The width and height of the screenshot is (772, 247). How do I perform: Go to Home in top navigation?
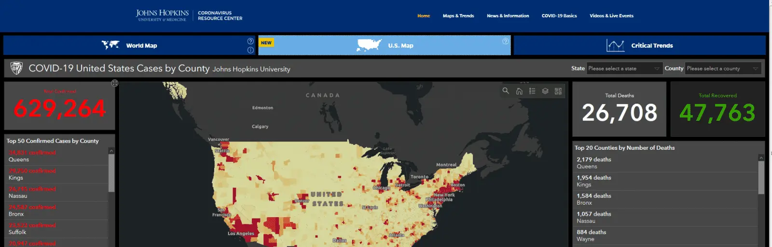pyautogui.click(x=424, y=16)
